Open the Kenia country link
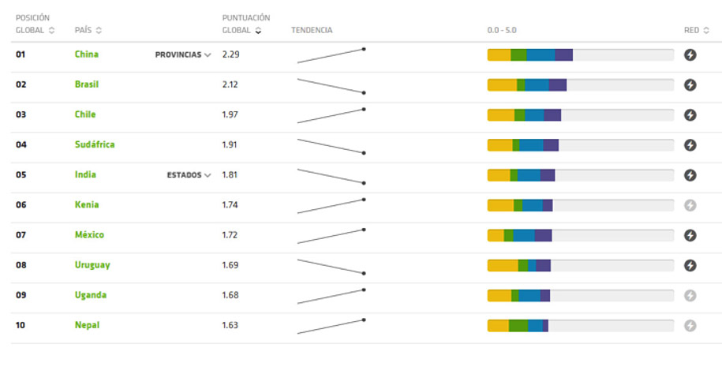 coord(87,205)
